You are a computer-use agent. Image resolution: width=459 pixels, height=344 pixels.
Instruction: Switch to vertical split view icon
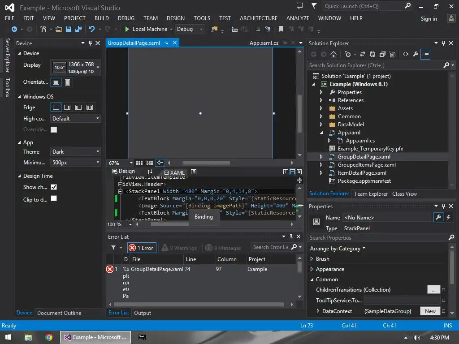(x=286, y=172)
